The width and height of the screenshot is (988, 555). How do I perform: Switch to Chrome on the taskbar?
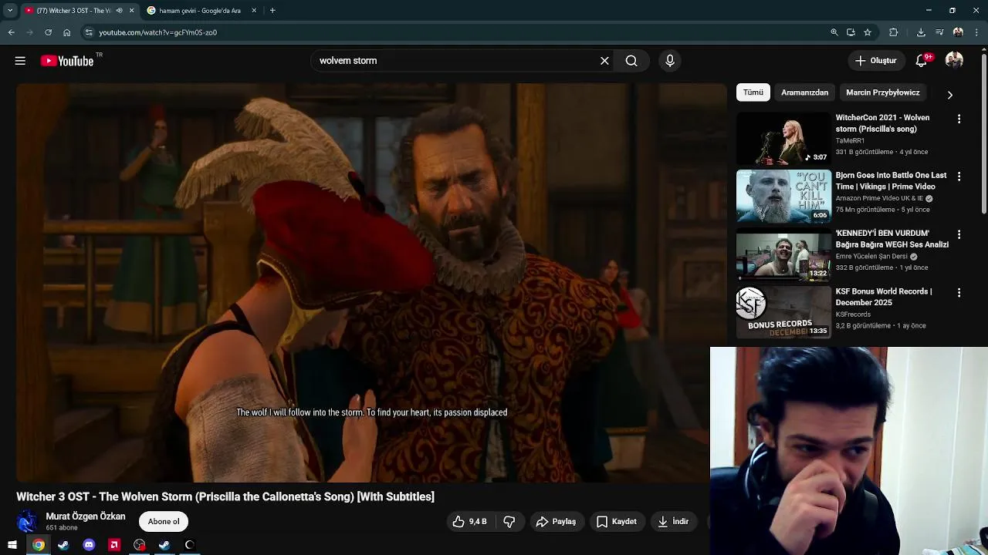tap(39, 545)
